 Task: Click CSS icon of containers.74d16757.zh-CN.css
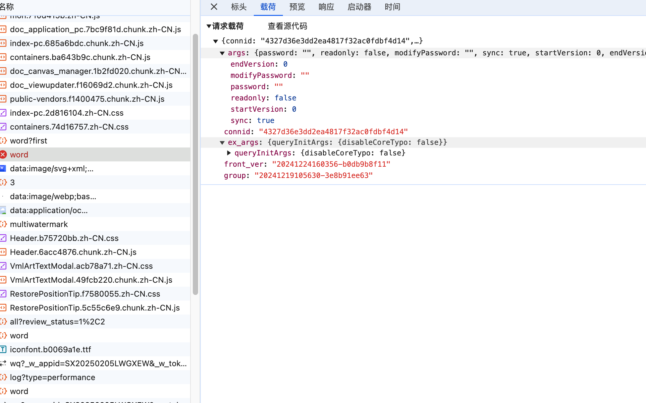tap(3, 127)
